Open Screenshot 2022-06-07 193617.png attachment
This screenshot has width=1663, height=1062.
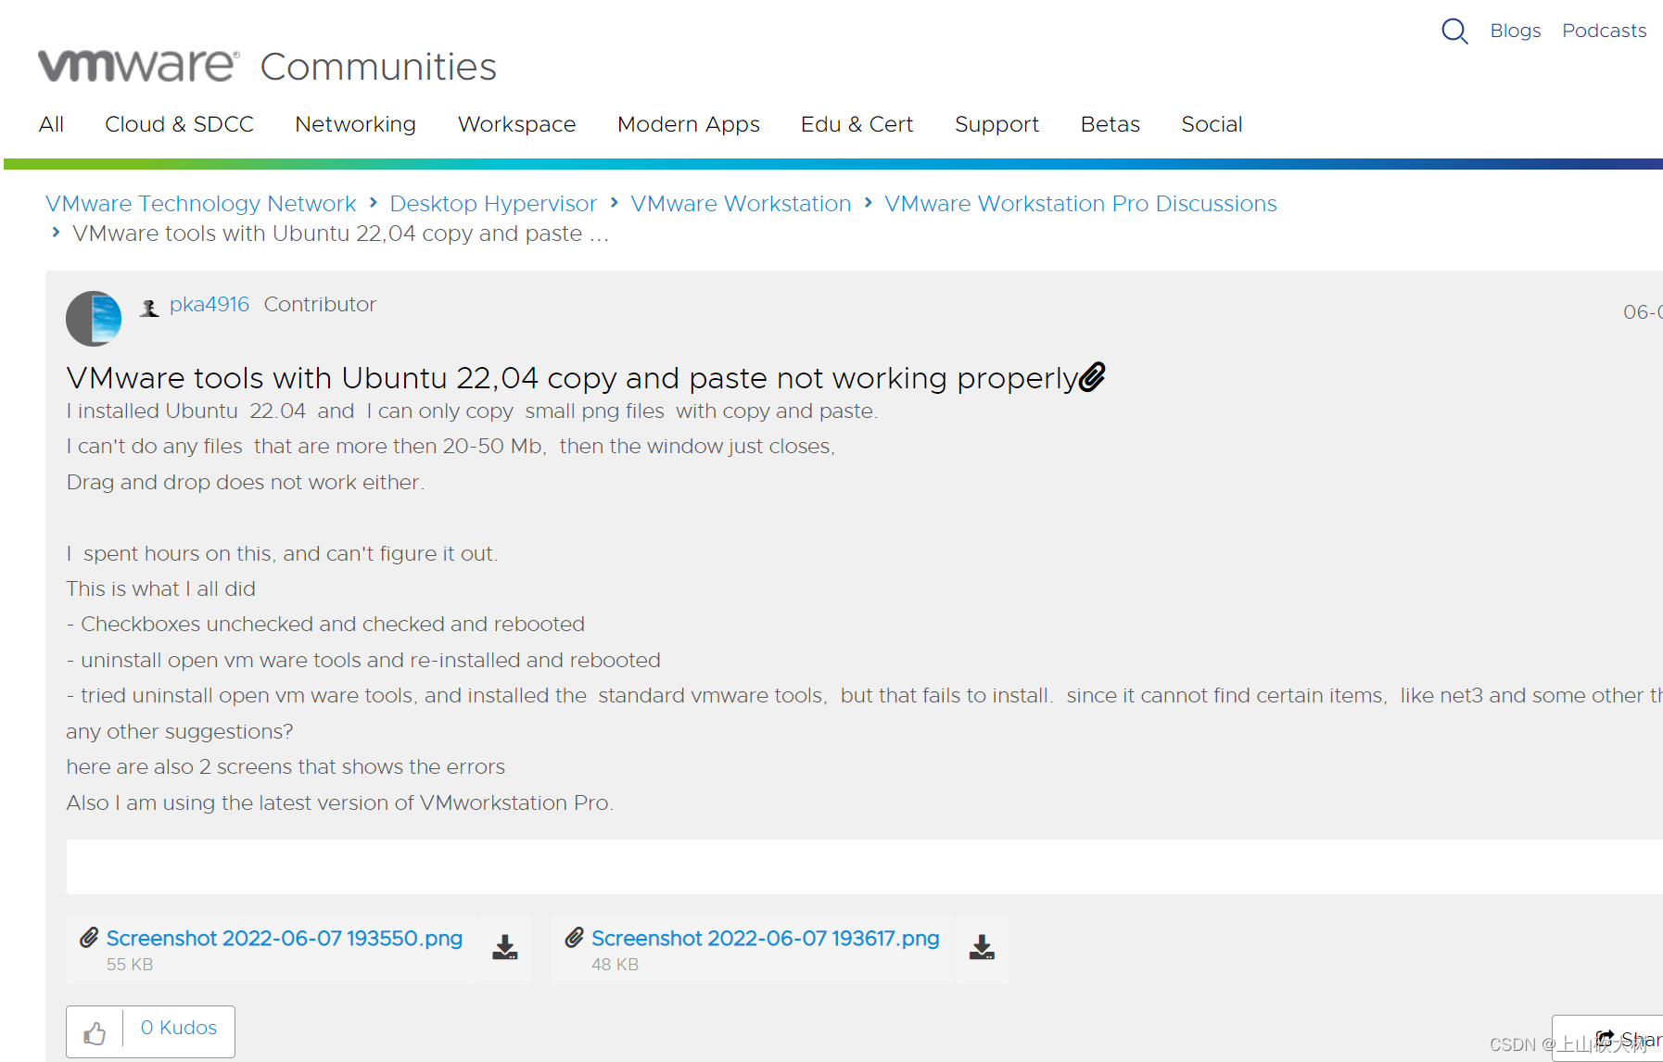click(766, 938)
